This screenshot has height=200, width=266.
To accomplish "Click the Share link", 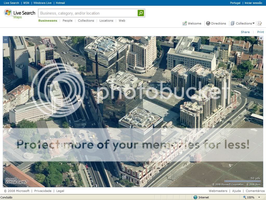I will 245,32.
